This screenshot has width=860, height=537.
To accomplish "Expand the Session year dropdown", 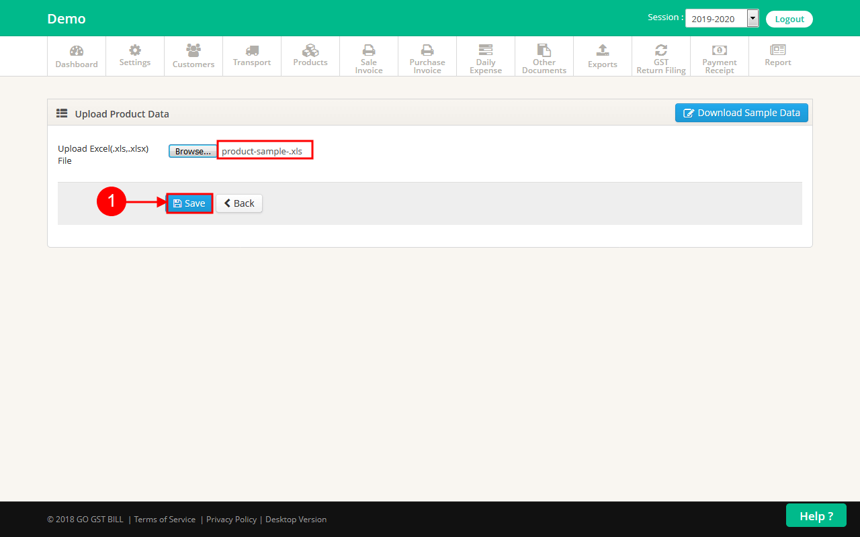I will pos(752,19).
